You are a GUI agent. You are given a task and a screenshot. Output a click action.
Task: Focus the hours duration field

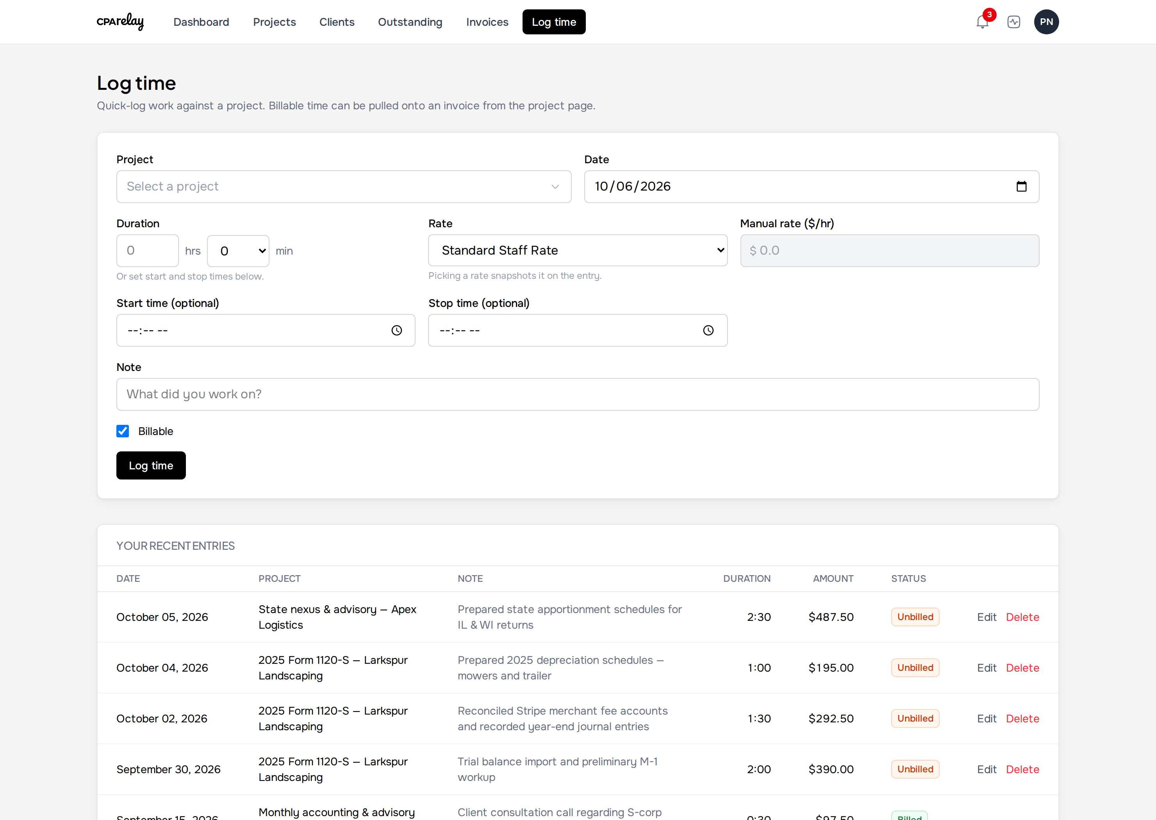pos(148,250)
